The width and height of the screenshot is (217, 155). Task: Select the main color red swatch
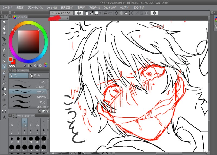(x=11, y=59)
